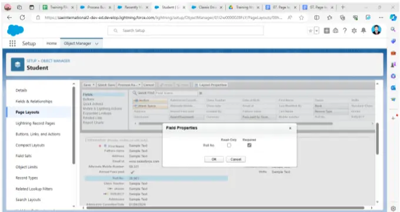Click the Salesforce cloud logo
400x212 pixels.
point(15,31)
